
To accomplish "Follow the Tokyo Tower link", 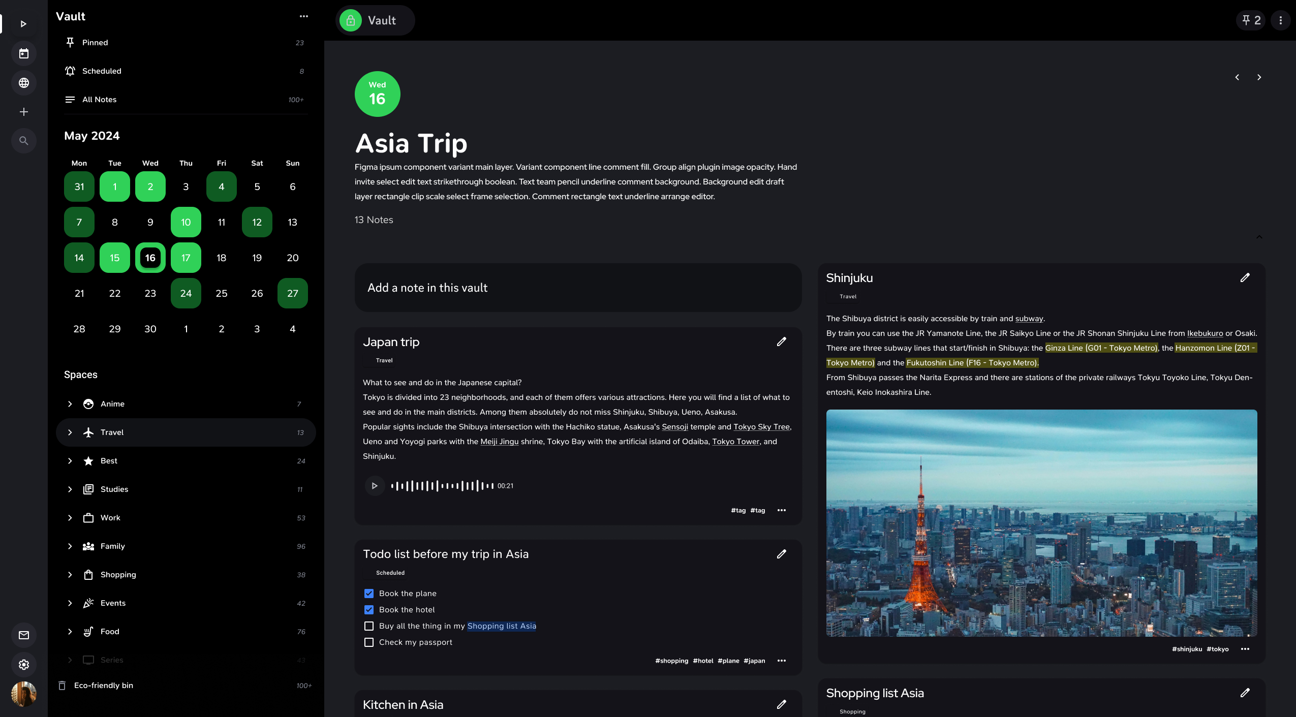I will point(735,442).
